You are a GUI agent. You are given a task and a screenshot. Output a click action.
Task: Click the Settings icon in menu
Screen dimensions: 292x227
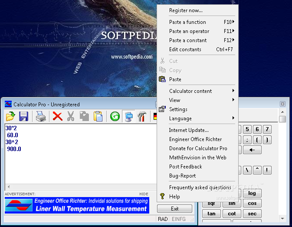click(162, 109)
